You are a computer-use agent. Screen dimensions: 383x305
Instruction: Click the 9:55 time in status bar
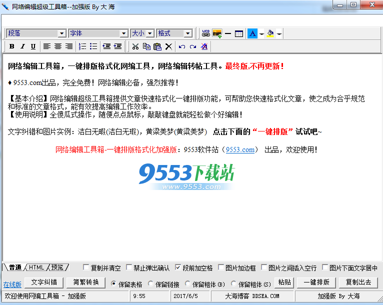tap(139, 296)
